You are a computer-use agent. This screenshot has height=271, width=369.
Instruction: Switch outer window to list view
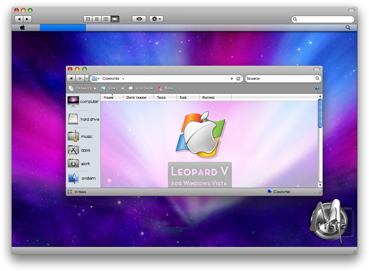[x=97, y=19]
